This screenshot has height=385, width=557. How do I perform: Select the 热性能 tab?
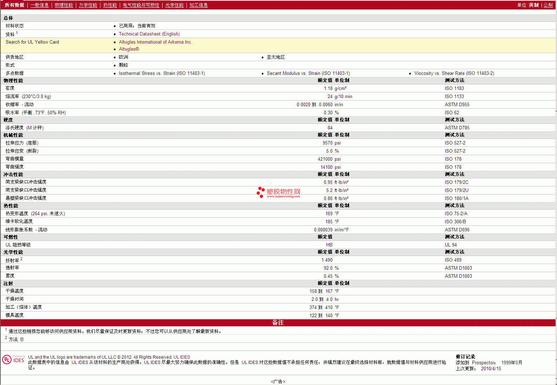(110, 5)
